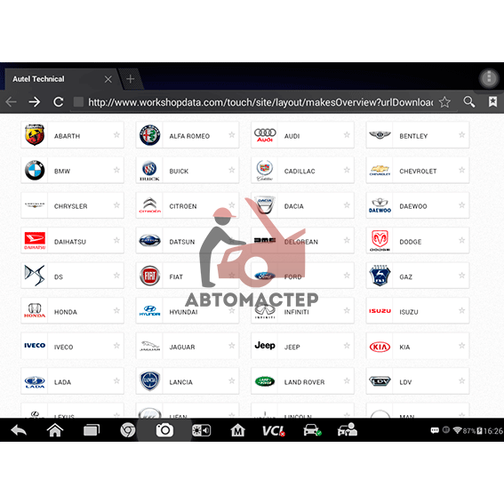Favorite ALFA ROMEO with its star
The image size is (504, 504).
(x=232, y=135)
